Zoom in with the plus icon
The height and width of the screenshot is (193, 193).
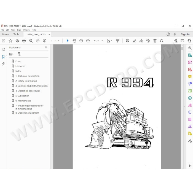click(x=88, y=41)
